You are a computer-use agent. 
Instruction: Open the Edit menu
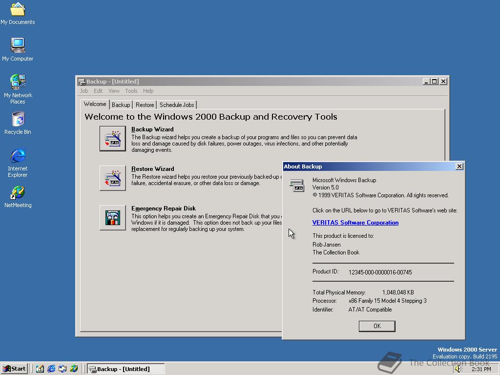pyautogui.click(x=98, y=91)
